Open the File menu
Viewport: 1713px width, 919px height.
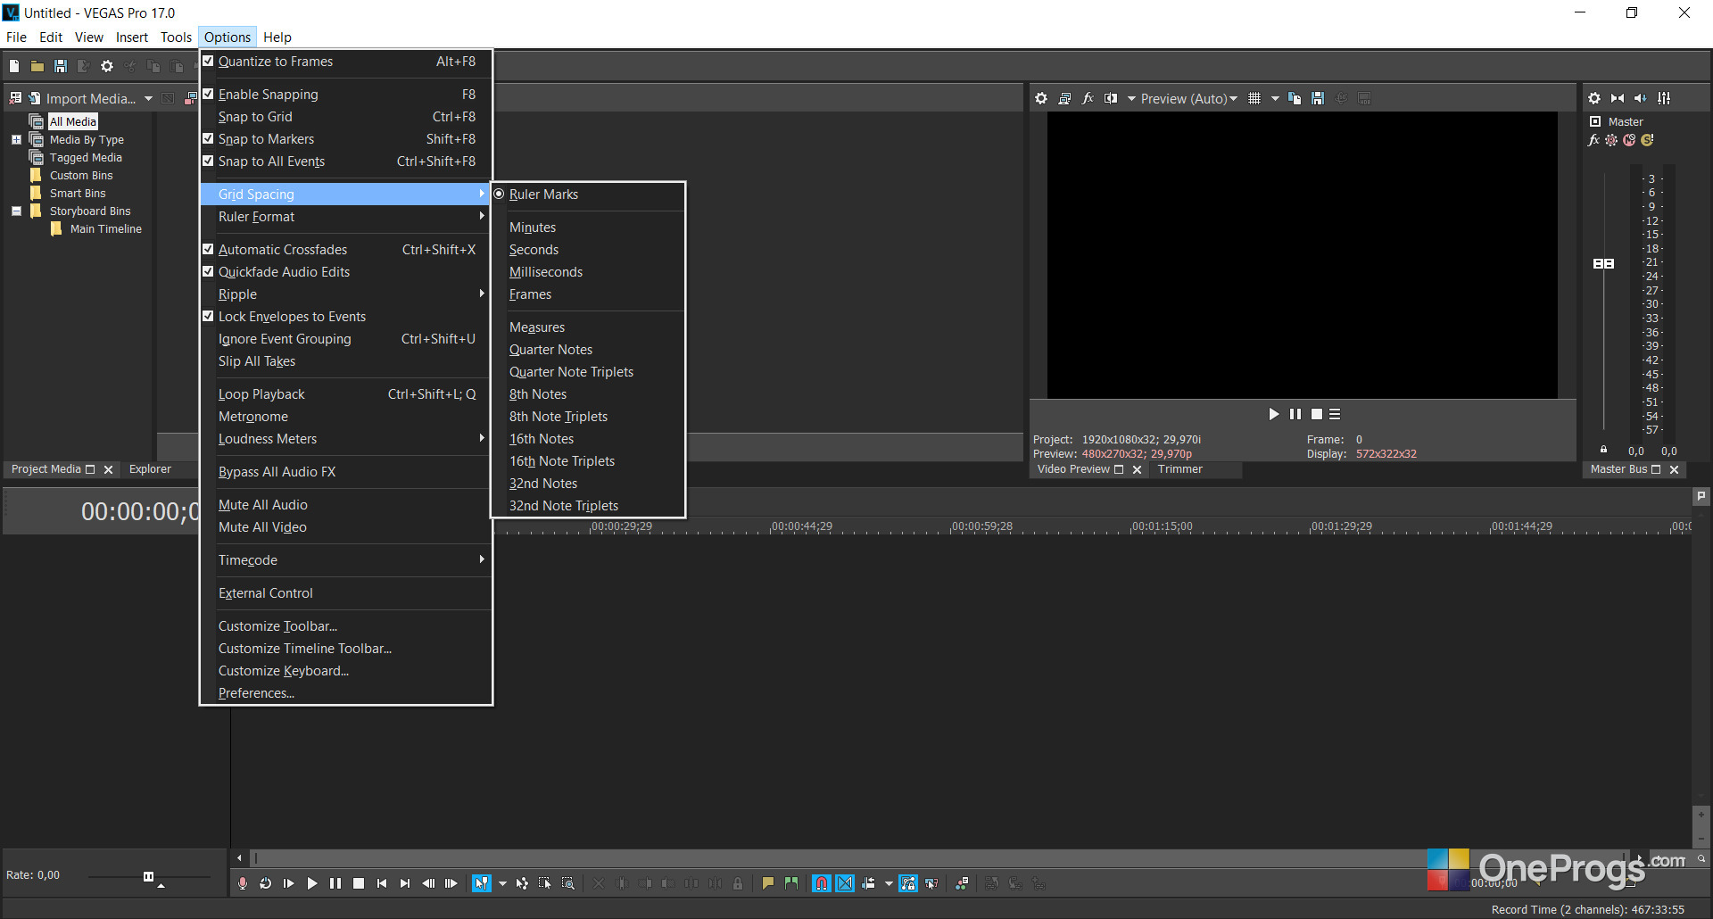[x=16, y=37]
